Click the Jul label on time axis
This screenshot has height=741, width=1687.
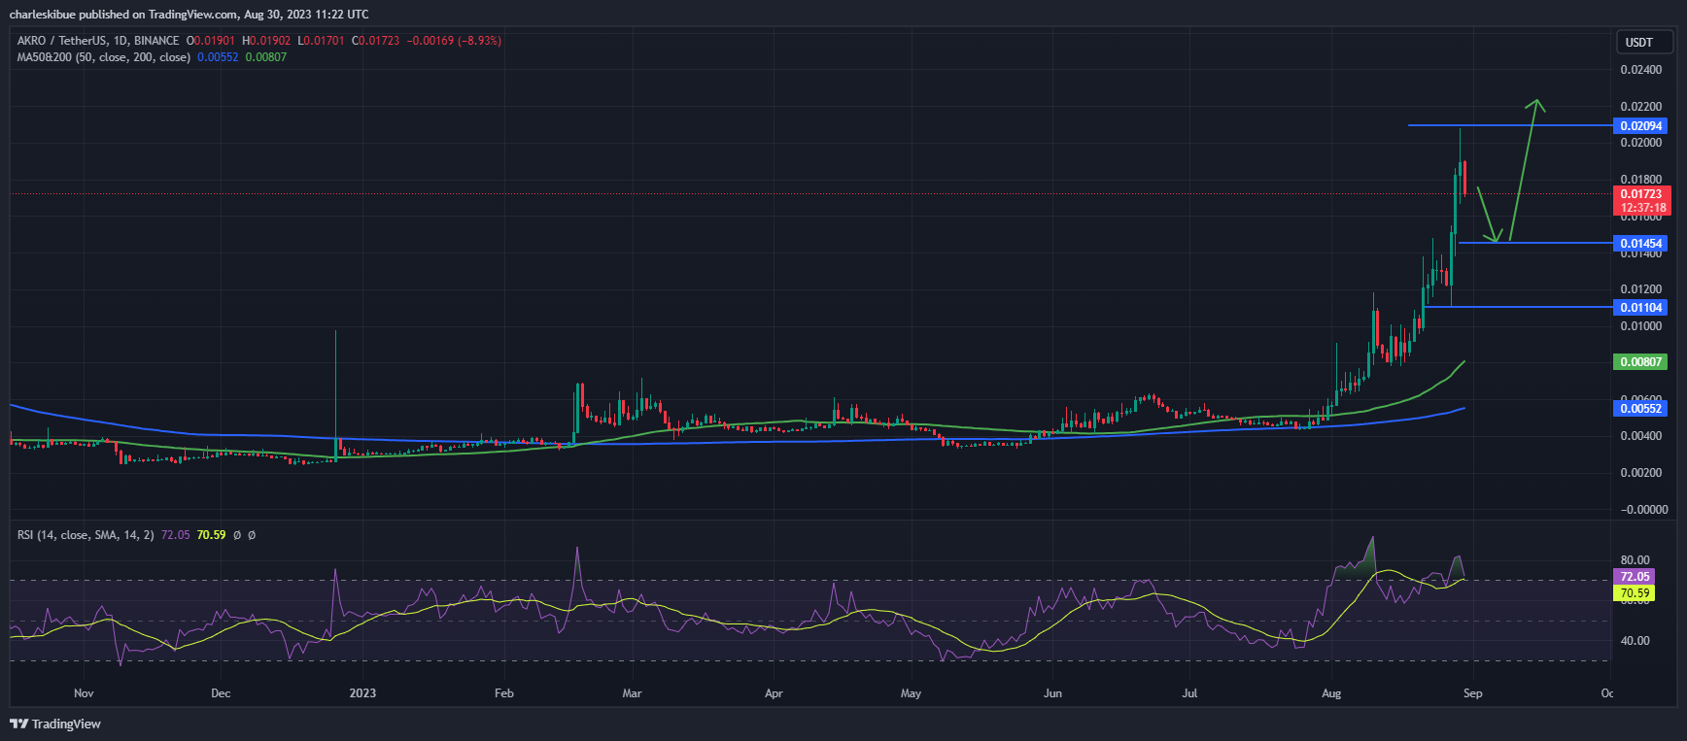tap(1189, 693)
